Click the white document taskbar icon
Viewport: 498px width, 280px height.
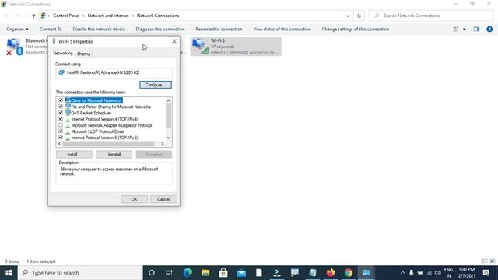pos(259,273)
